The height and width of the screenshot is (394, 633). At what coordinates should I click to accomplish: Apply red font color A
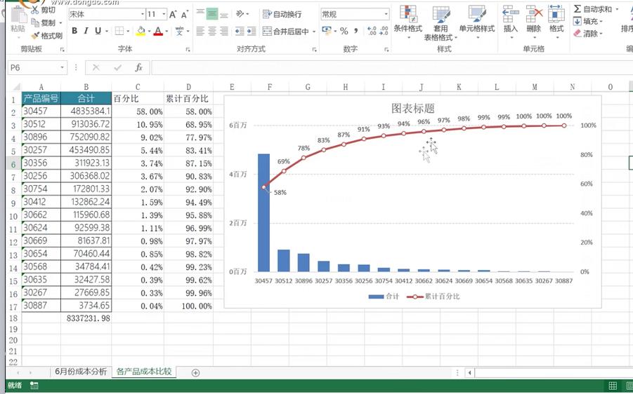click(158, 31)
